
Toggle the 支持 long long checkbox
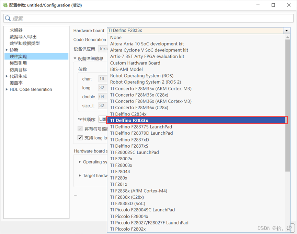[80, 138]
